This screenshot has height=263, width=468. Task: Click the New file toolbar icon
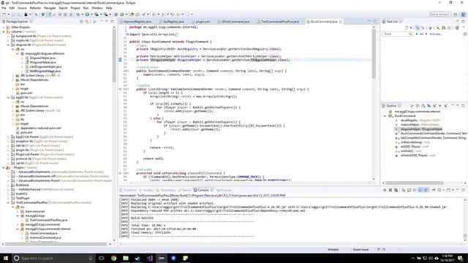coord(4,15)
